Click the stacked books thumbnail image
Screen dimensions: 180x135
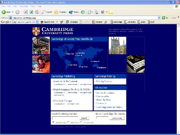136,64
